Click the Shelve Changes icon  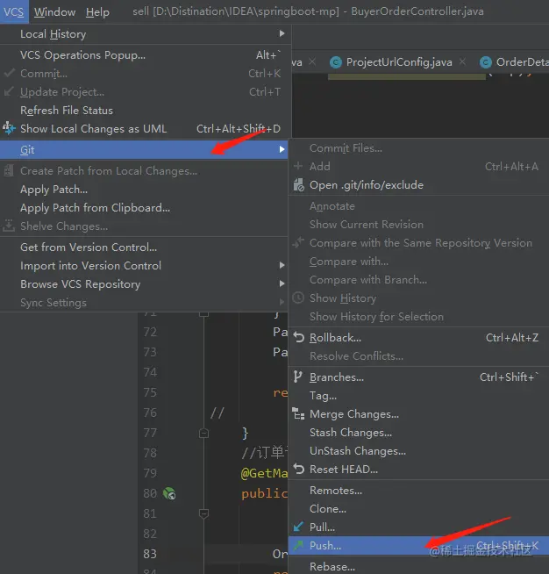tap(9, 226)
